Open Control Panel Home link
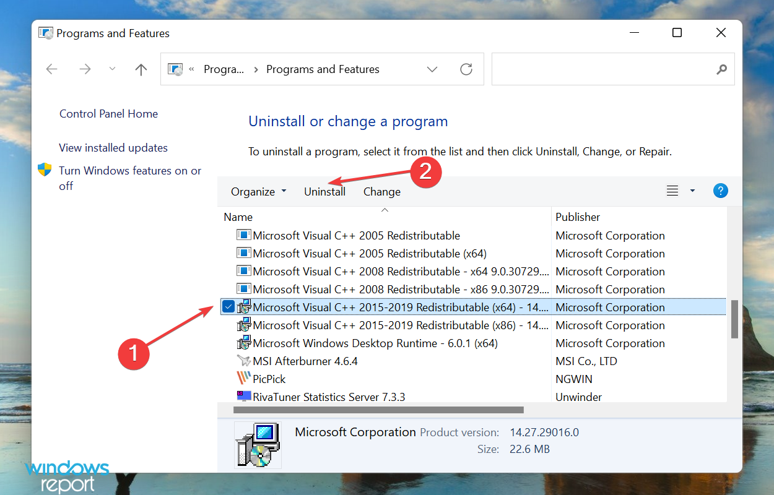Viewport: 774px width, 495px height. pos(108,114)
